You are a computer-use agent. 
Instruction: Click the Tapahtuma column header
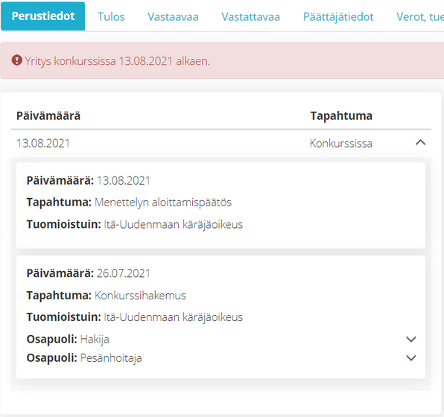click(341, 115)
